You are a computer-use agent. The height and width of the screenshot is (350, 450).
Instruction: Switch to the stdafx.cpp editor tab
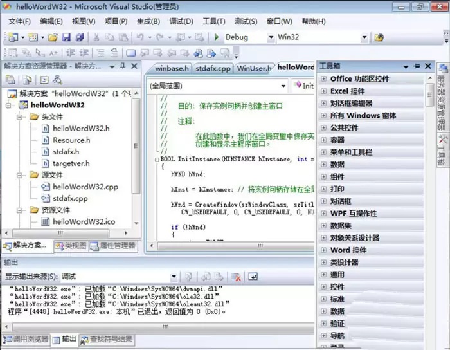click(213, 68)
